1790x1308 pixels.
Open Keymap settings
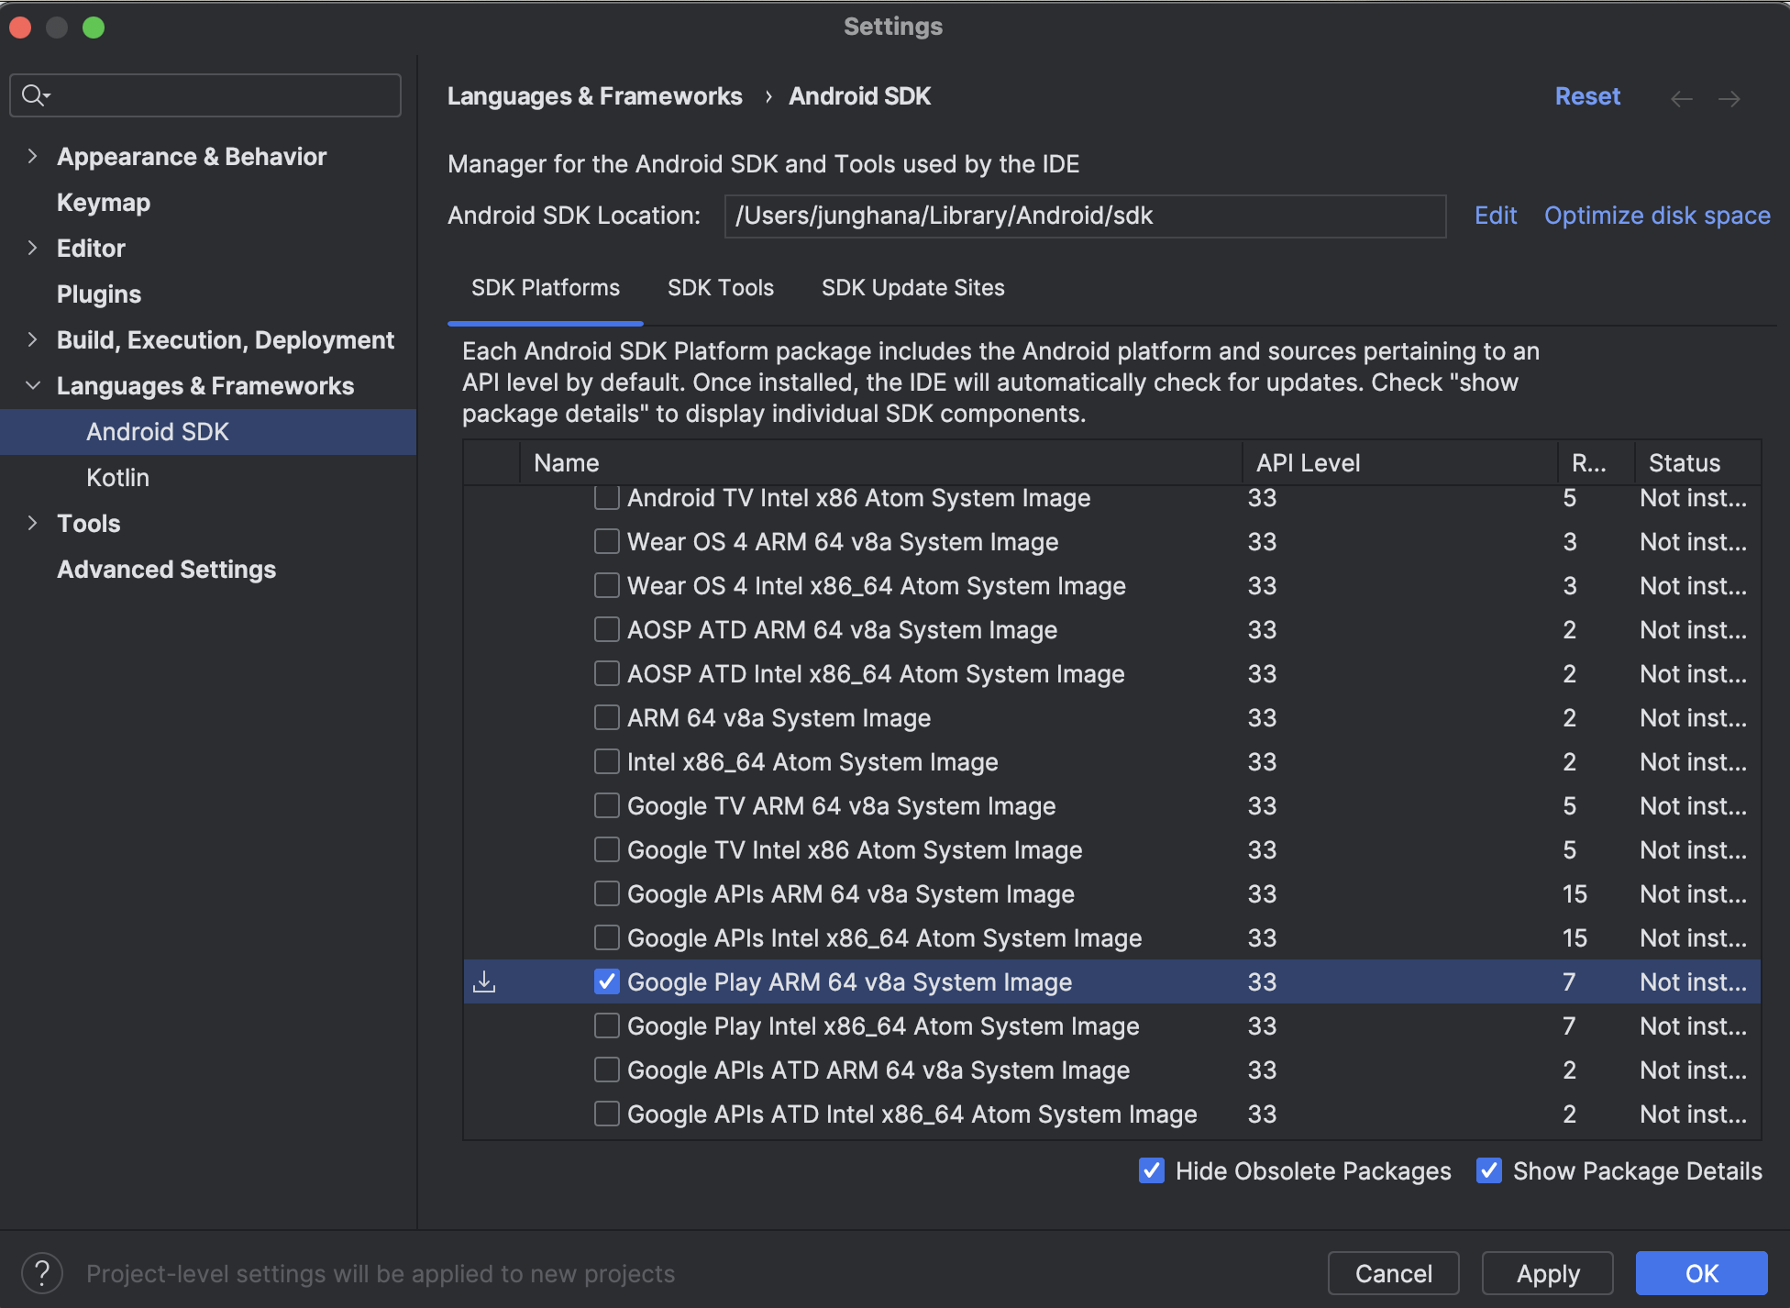104,203
